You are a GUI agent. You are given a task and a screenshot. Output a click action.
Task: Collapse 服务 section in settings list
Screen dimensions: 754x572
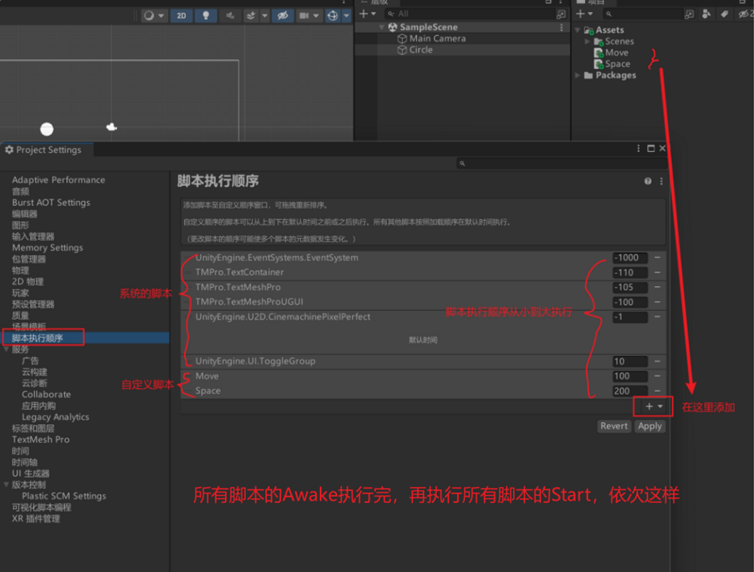click(x=6, y=349)
